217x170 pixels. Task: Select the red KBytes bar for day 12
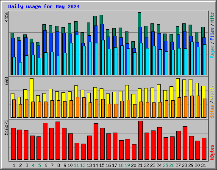pyautogui.click(x=83, y=152)
